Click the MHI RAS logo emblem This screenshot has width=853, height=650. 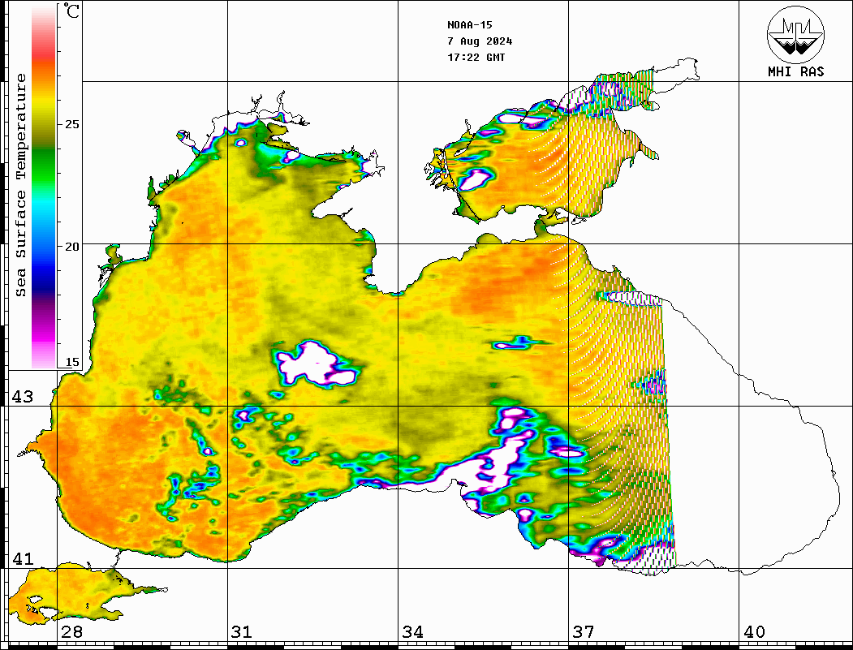point(795,34)
